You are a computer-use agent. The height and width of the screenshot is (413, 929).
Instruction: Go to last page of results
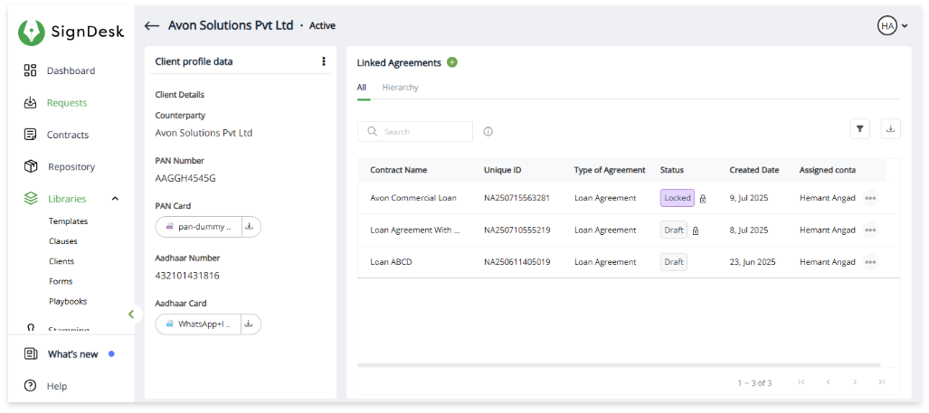point(882,382)
